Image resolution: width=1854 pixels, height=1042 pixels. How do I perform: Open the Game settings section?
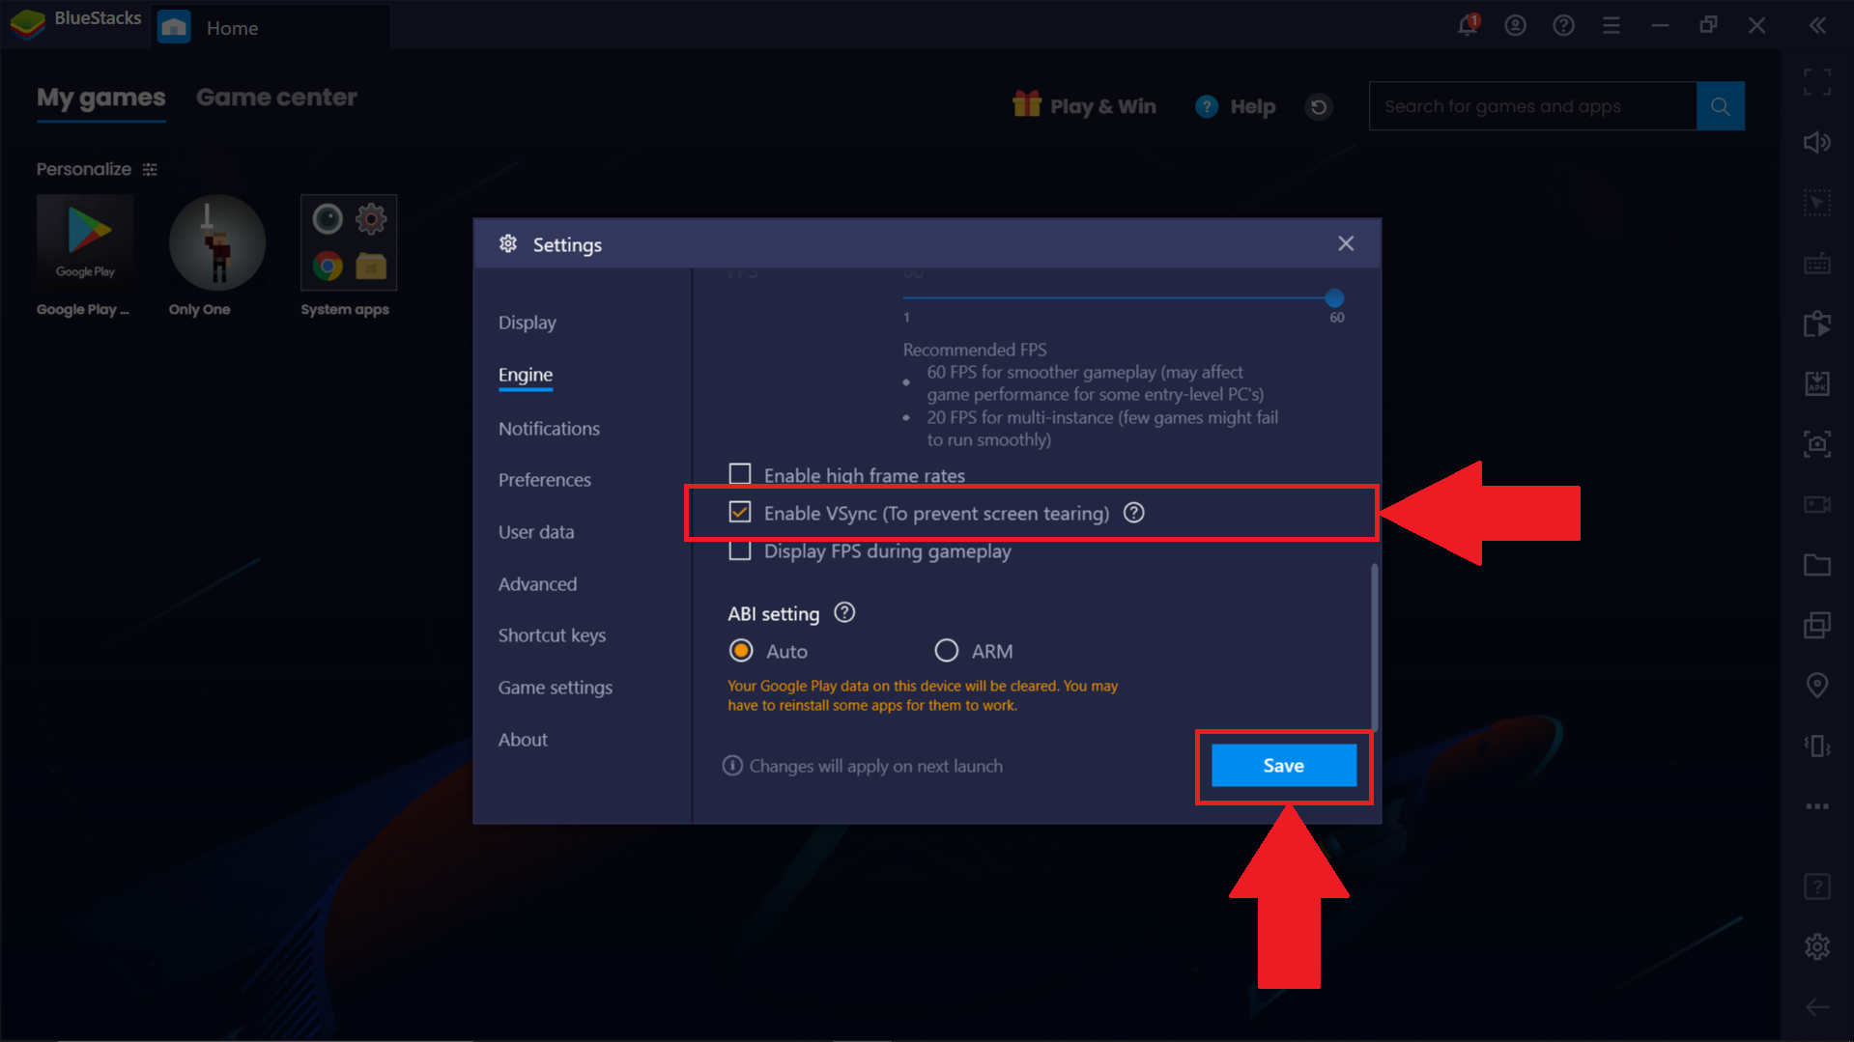[x=556, y=688]
